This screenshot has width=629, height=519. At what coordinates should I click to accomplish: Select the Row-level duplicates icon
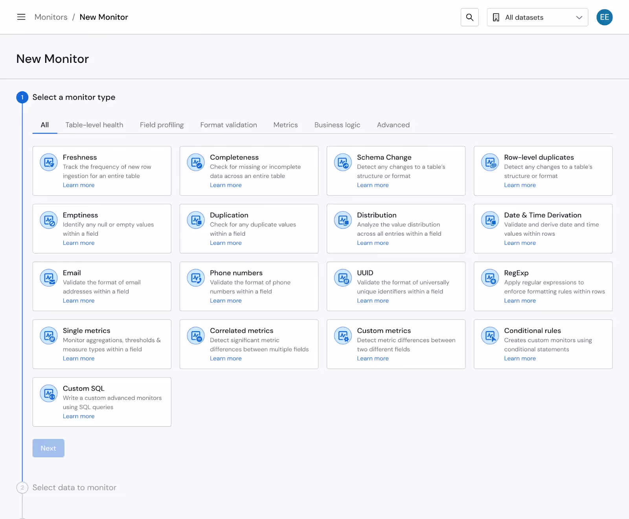coord(490,162)
